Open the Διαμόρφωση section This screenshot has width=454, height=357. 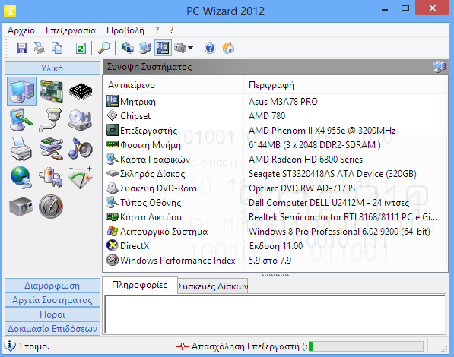click(52, 286)
